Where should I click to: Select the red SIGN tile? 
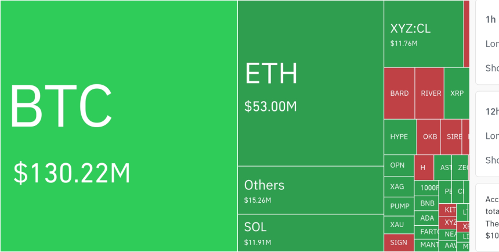399,243
